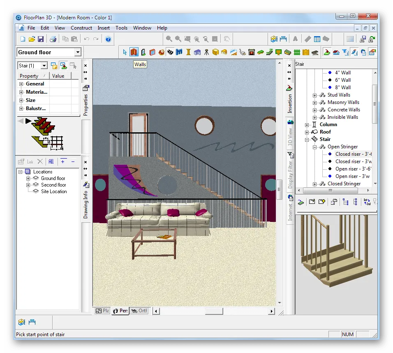Click the Open folder icon

click(32, 39)
